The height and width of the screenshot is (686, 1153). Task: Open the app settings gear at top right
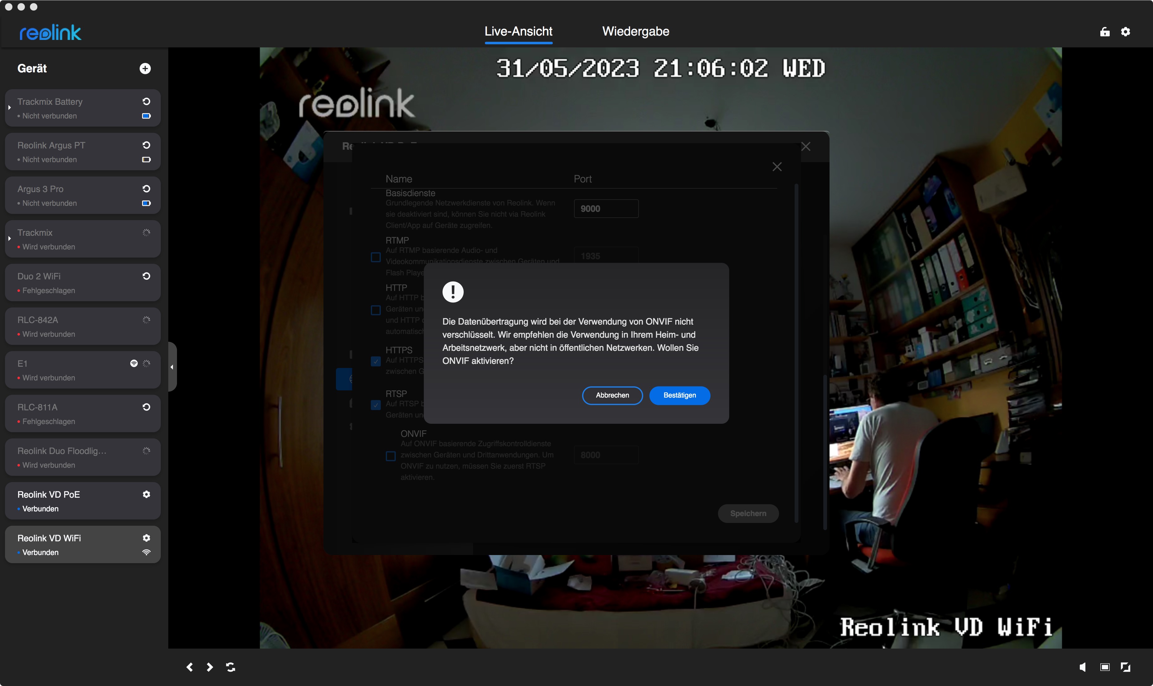coord(1126,31)
